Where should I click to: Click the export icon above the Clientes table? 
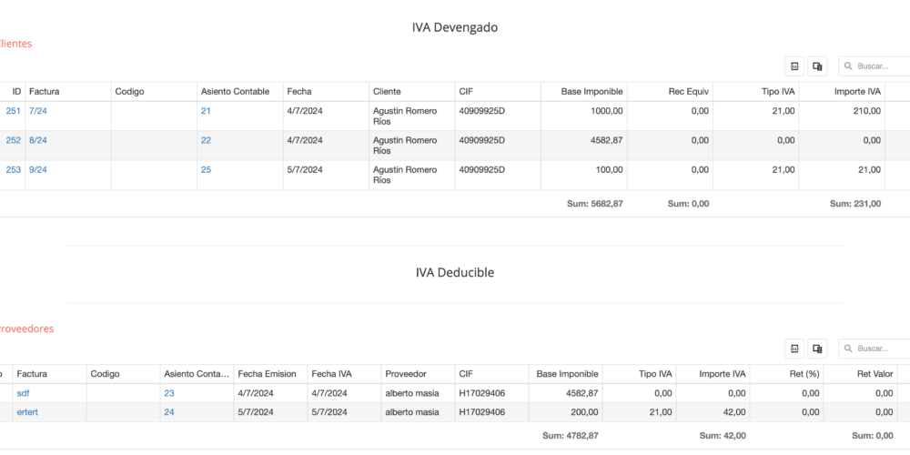click(794, 66)
